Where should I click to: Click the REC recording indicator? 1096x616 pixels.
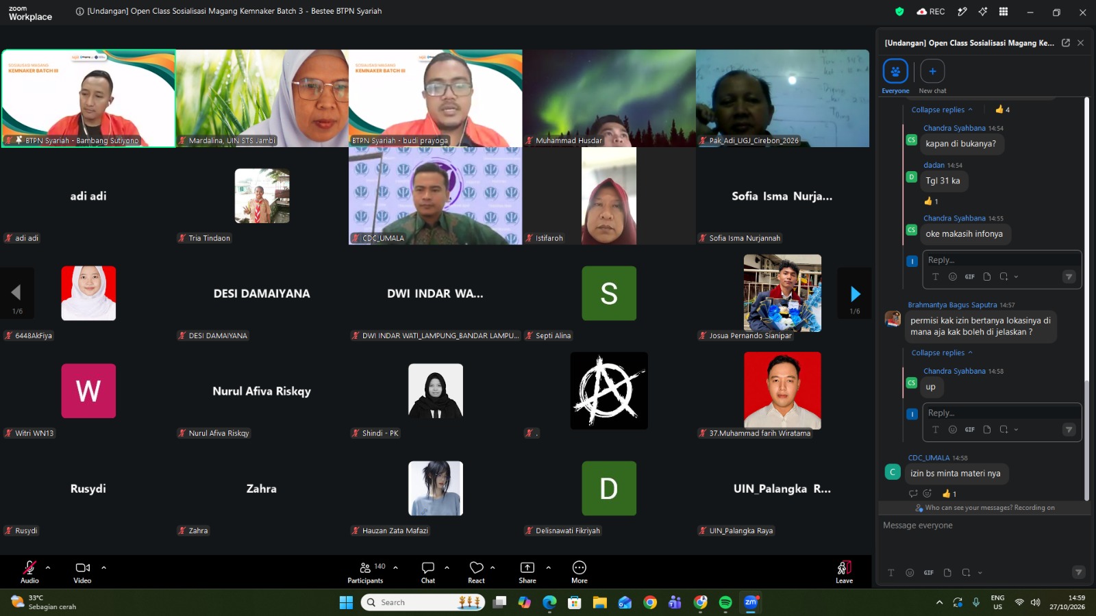click(931, 12)
